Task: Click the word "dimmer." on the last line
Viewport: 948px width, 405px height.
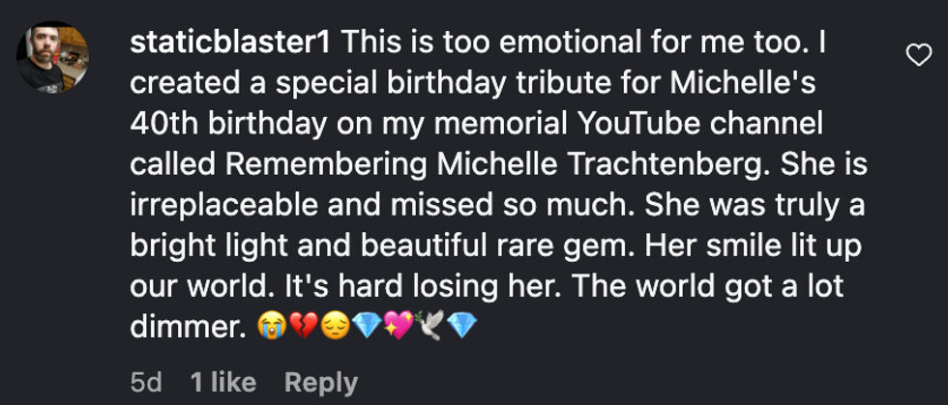Action: click(184, 329)
